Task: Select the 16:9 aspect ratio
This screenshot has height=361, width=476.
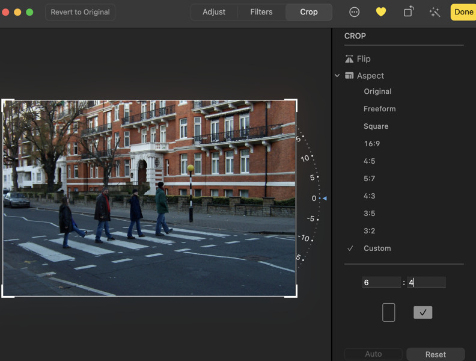Action: (372, 144)
